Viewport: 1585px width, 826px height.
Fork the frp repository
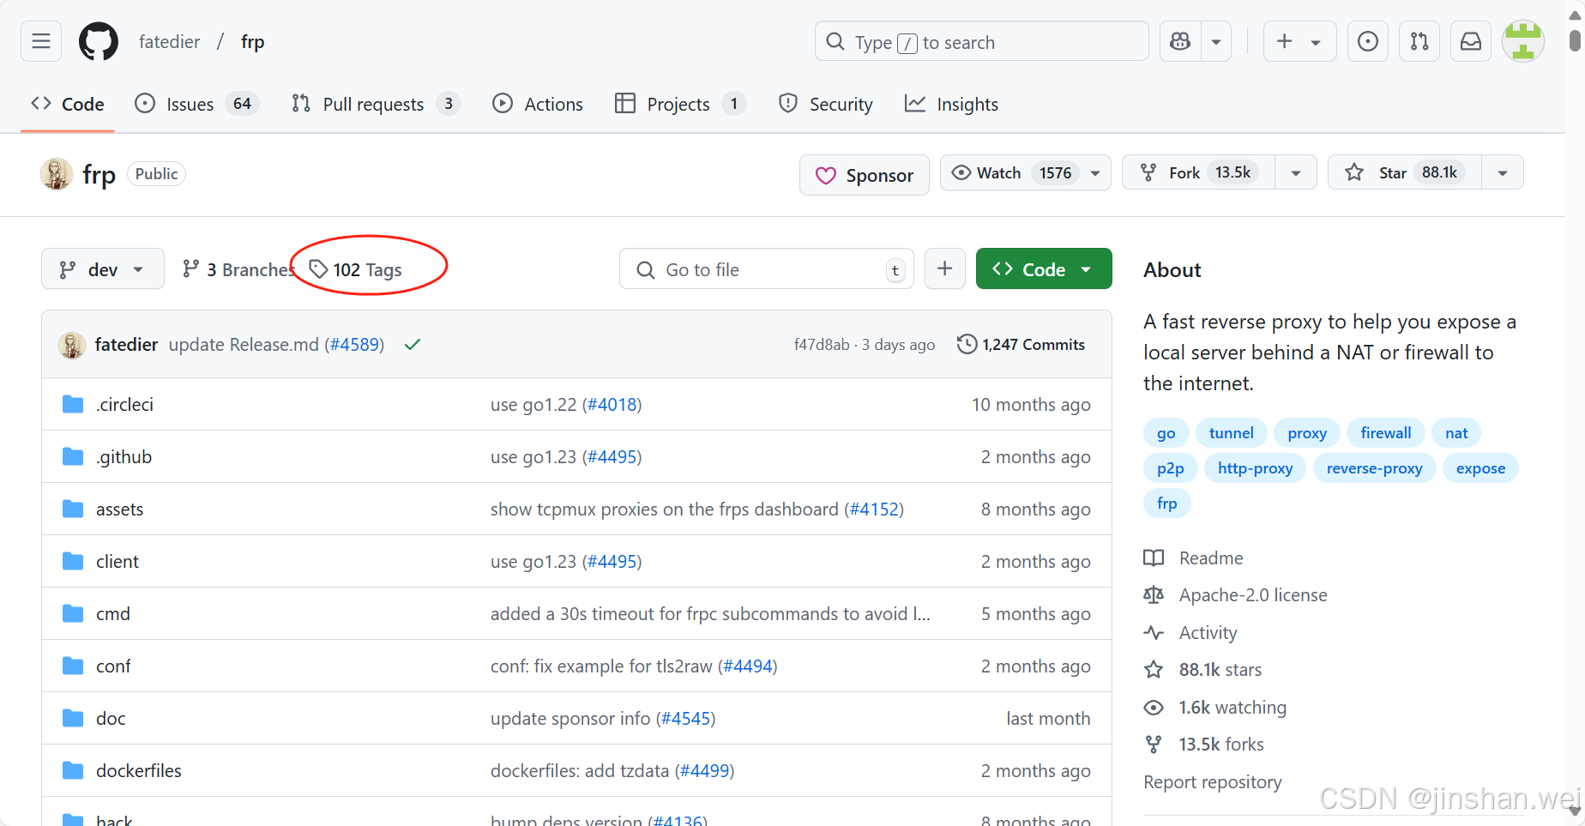tap(1198, 172)
